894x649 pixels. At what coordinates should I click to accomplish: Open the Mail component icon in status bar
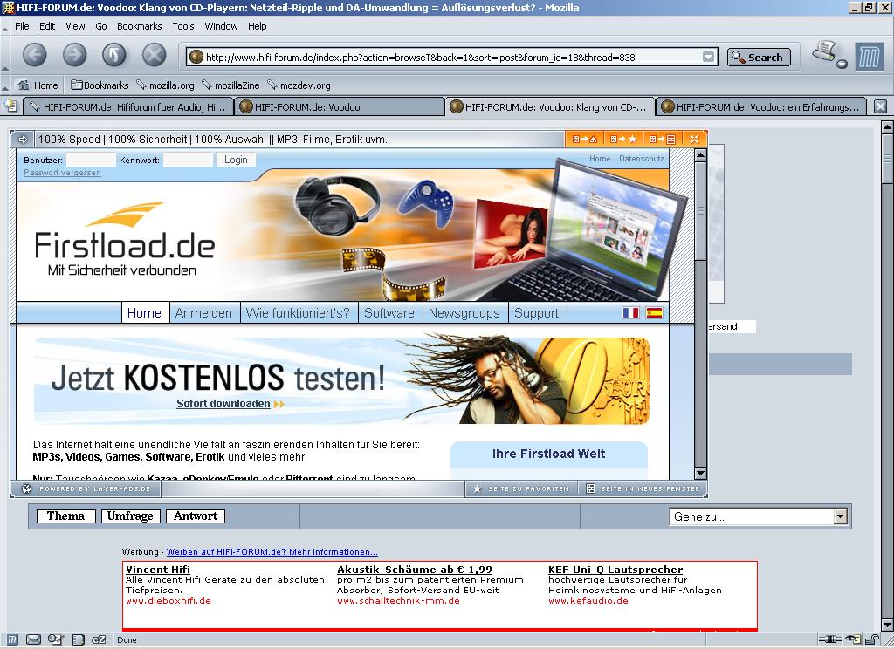(34, 640)
